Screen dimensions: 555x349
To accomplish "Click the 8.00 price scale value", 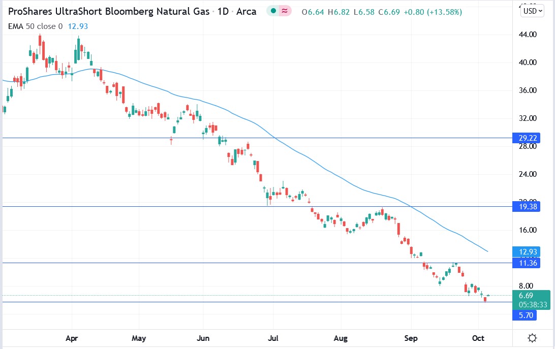I will [526, 286].
